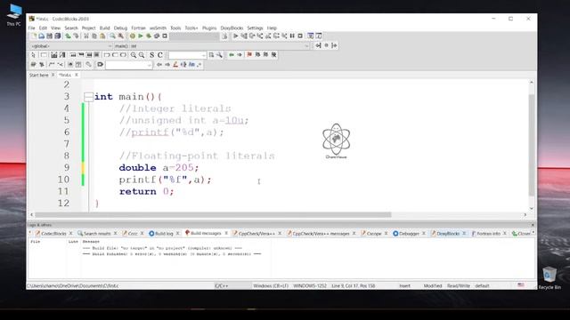Screen dimensions: 570x320
Task: Click line 9 'double a=205;' code
Action: pyautogui.click(x=159, y=168)
